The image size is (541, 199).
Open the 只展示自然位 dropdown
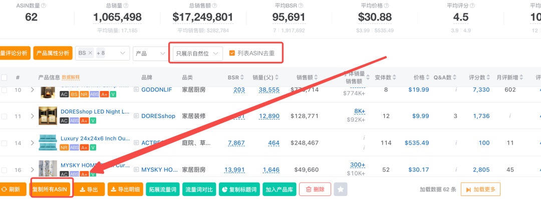(x=198, y=53)
